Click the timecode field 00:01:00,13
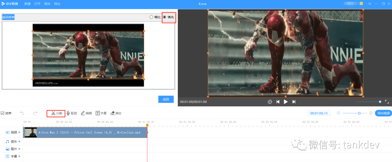This screenshot has height=162, width=392. [319, 113]
